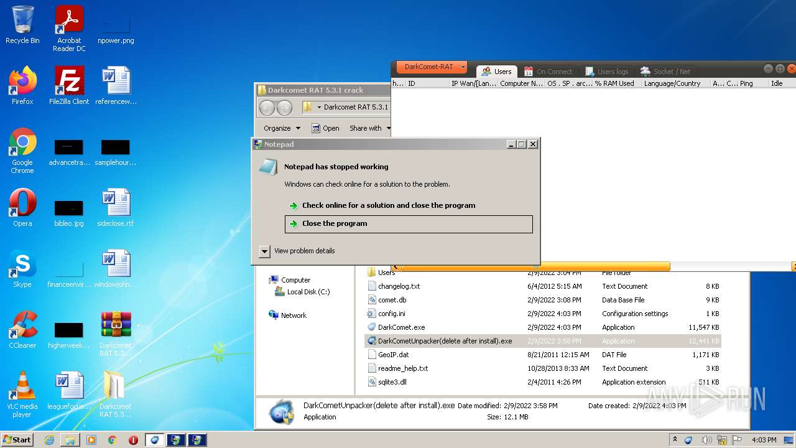The width and height of the screenshot is (796, 448).
Task: Expand Share with menu in Explorer
Action: [x=370, y=128]
